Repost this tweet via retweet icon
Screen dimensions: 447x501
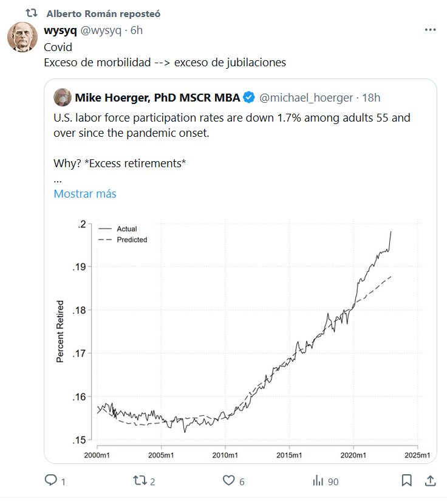pos(139,481)
